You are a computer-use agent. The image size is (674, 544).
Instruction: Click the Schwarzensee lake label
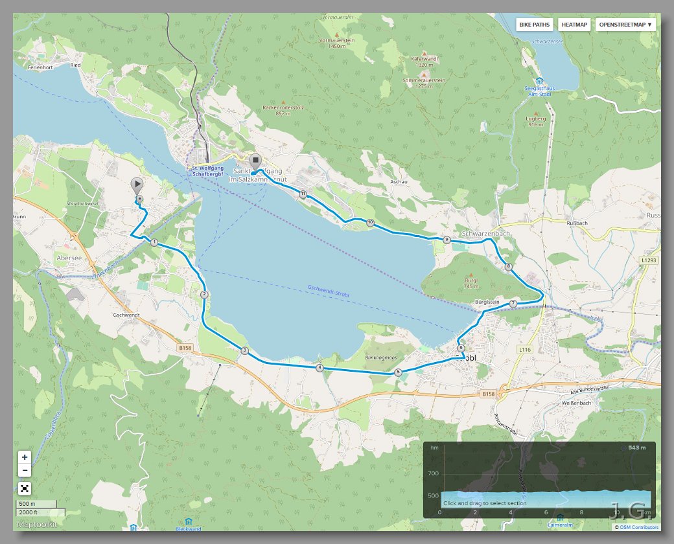[x=547, y=41]
